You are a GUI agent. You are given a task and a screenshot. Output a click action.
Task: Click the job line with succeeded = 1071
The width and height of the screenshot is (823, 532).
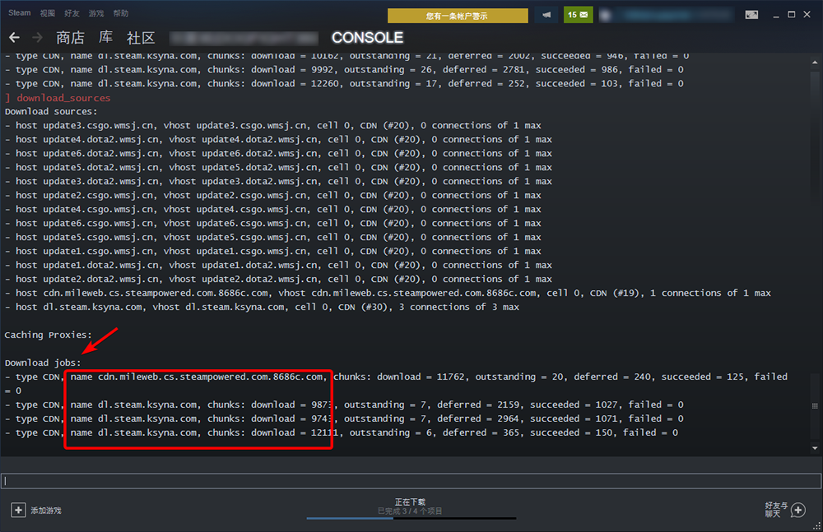coord(344,419)
